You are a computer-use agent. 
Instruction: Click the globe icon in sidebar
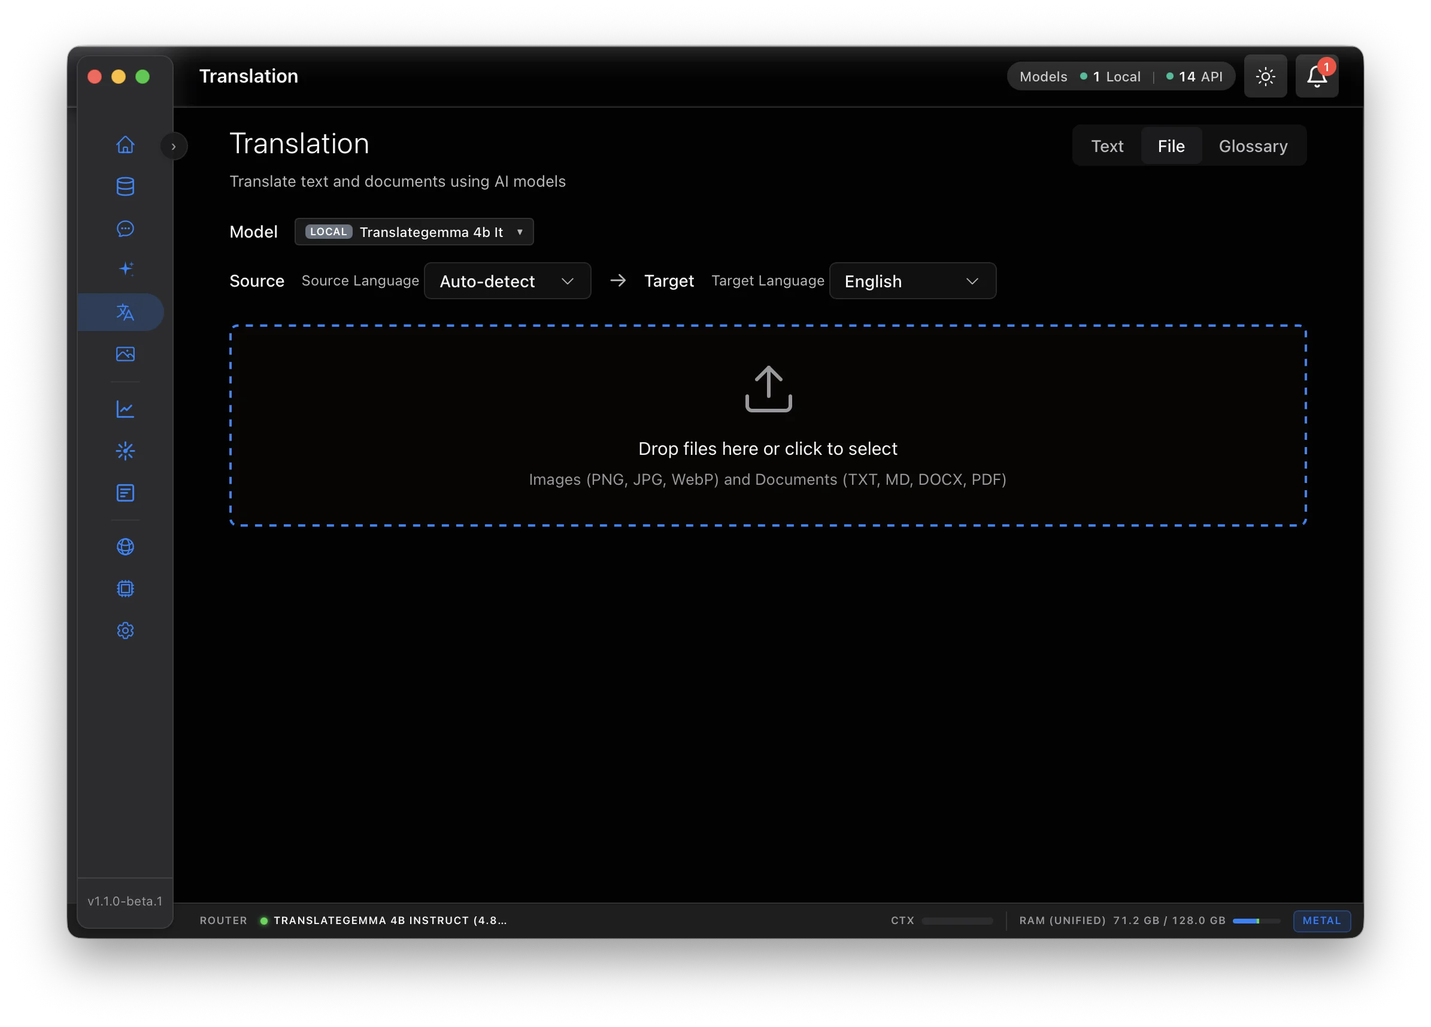pyautogui.click(x=125, y=547)
